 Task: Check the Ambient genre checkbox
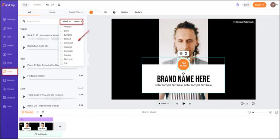pos(61,27)
